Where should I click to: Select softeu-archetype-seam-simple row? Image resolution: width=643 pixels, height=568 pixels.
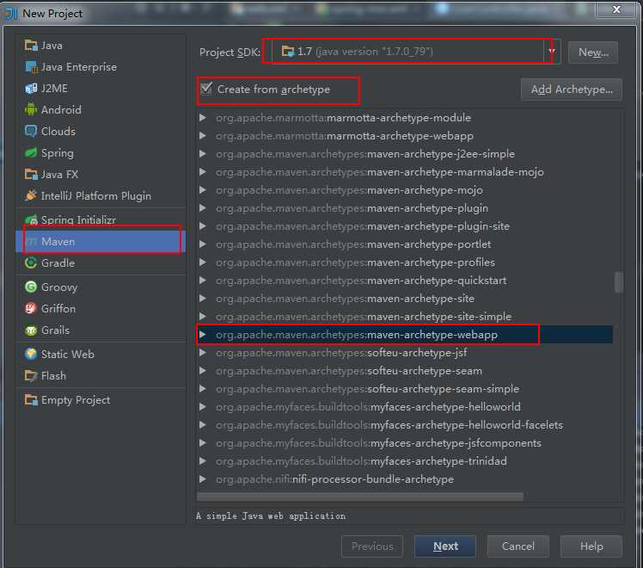click(405, 389)
